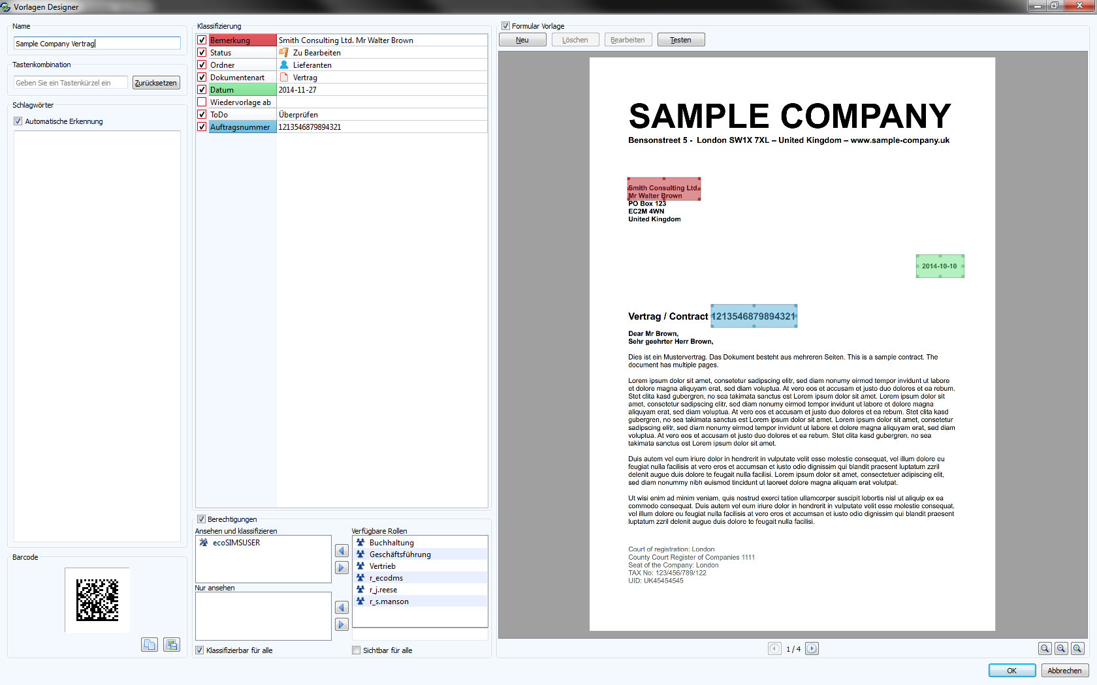1097x685 pixels.
Task: Select ecoSIMSUSER in the classify list
Action: [x=236, y=543]
